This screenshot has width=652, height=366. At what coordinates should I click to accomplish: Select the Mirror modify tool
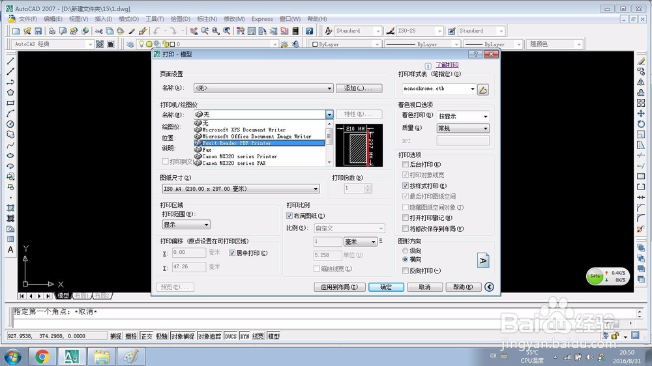[x=641, y=82]
